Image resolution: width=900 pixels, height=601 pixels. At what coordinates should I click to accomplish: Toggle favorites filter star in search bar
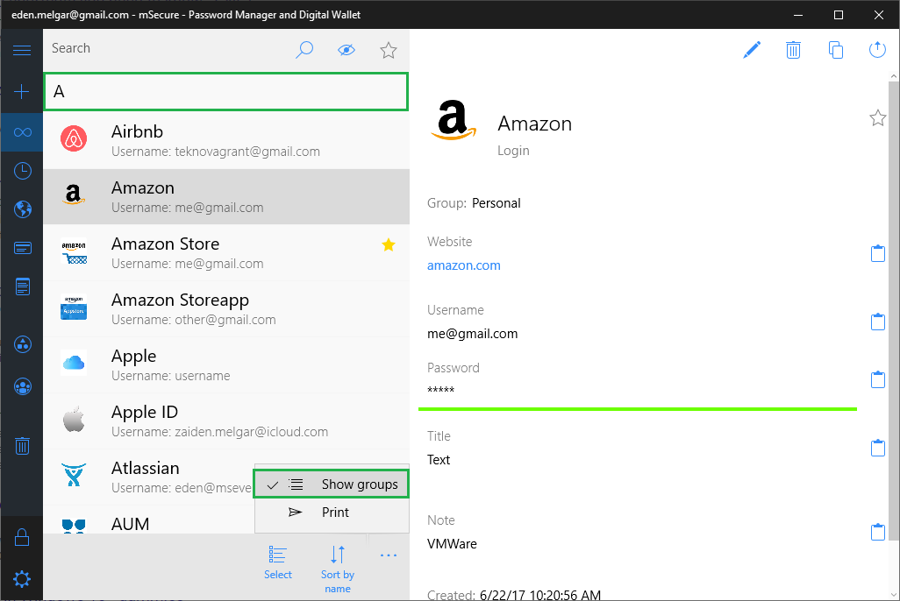pos(389,50)
